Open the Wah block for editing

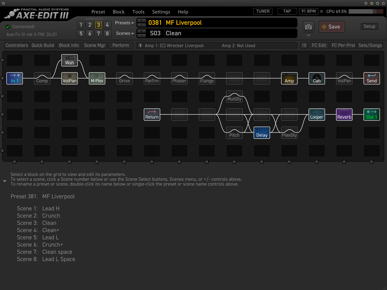69,61
